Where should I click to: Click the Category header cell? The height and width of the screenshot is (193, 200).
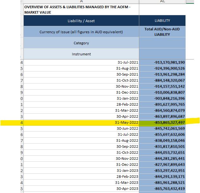click(81, 43)
